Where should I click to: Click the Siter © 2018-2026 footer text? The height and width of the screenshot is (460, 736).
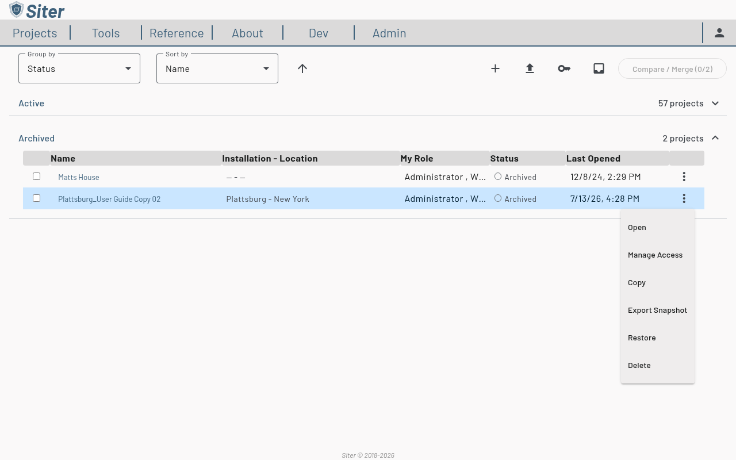368,455
